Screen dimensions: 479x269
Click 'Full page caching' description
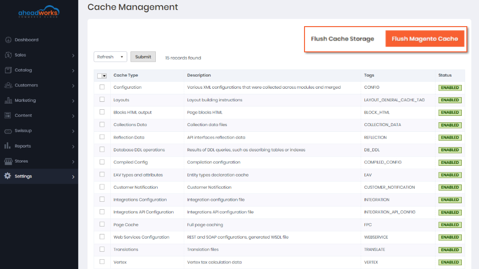(x=205, y=225)
